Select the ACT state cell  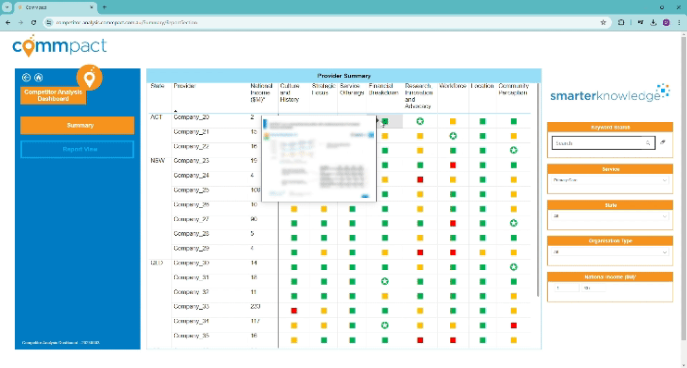[156, 117]
